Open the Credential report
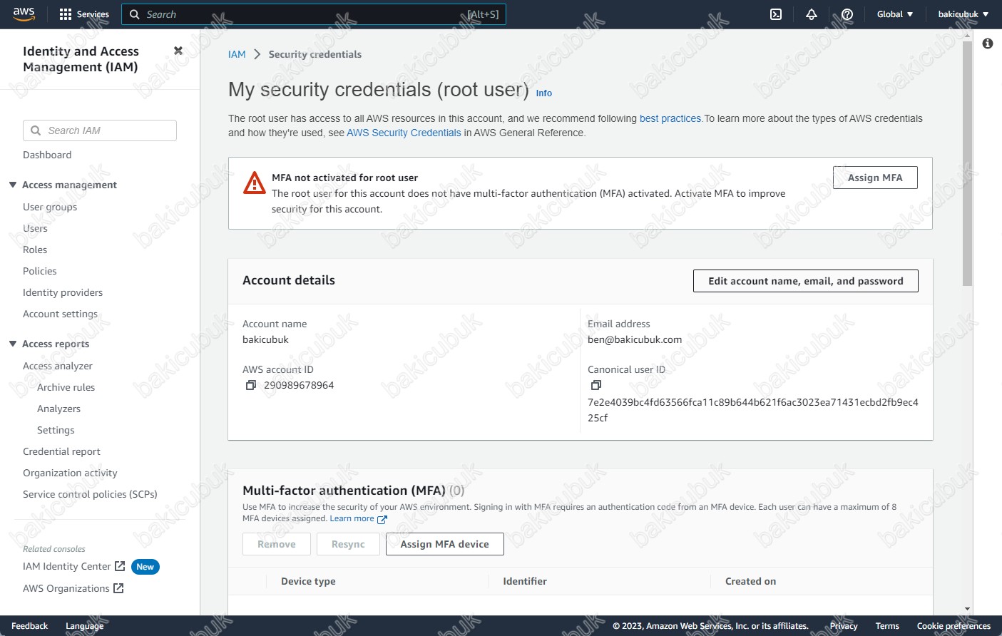Image resolution: width=1002 pixels, height=636 pixels. (61, 451)
